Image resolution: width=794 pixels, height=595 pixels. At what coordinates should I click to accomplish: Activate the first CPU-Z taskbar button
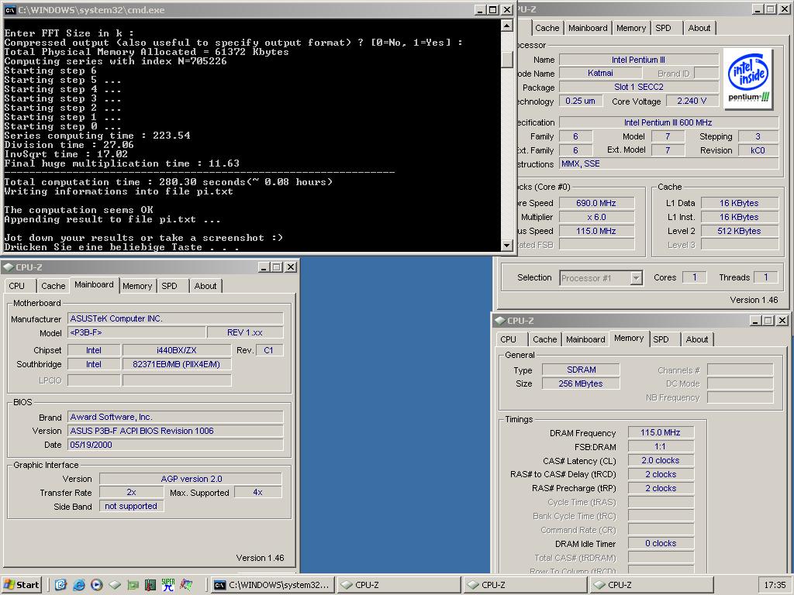point(399,585)
